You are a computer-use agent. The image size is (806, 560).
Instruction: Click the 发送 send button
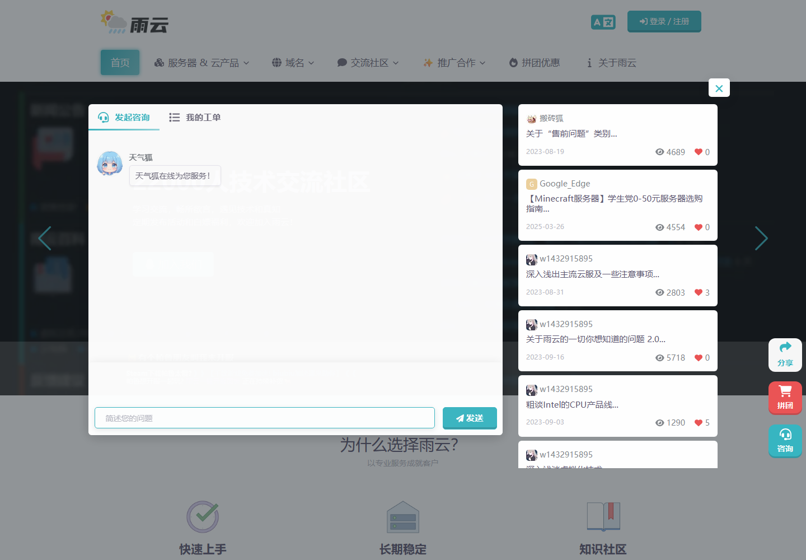(x=470, y=418)
